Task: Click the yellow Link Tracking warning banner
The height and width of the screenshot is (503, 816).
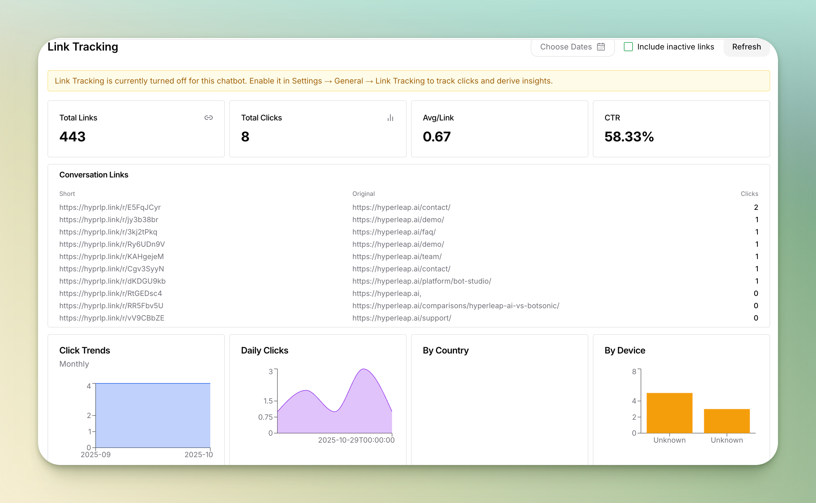Action: [x=409, y=81]
